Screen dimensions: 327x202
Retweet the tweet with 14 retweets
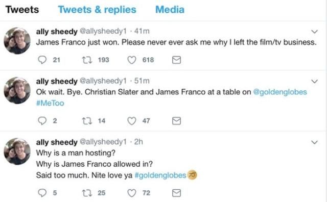(x=87, y=121)
